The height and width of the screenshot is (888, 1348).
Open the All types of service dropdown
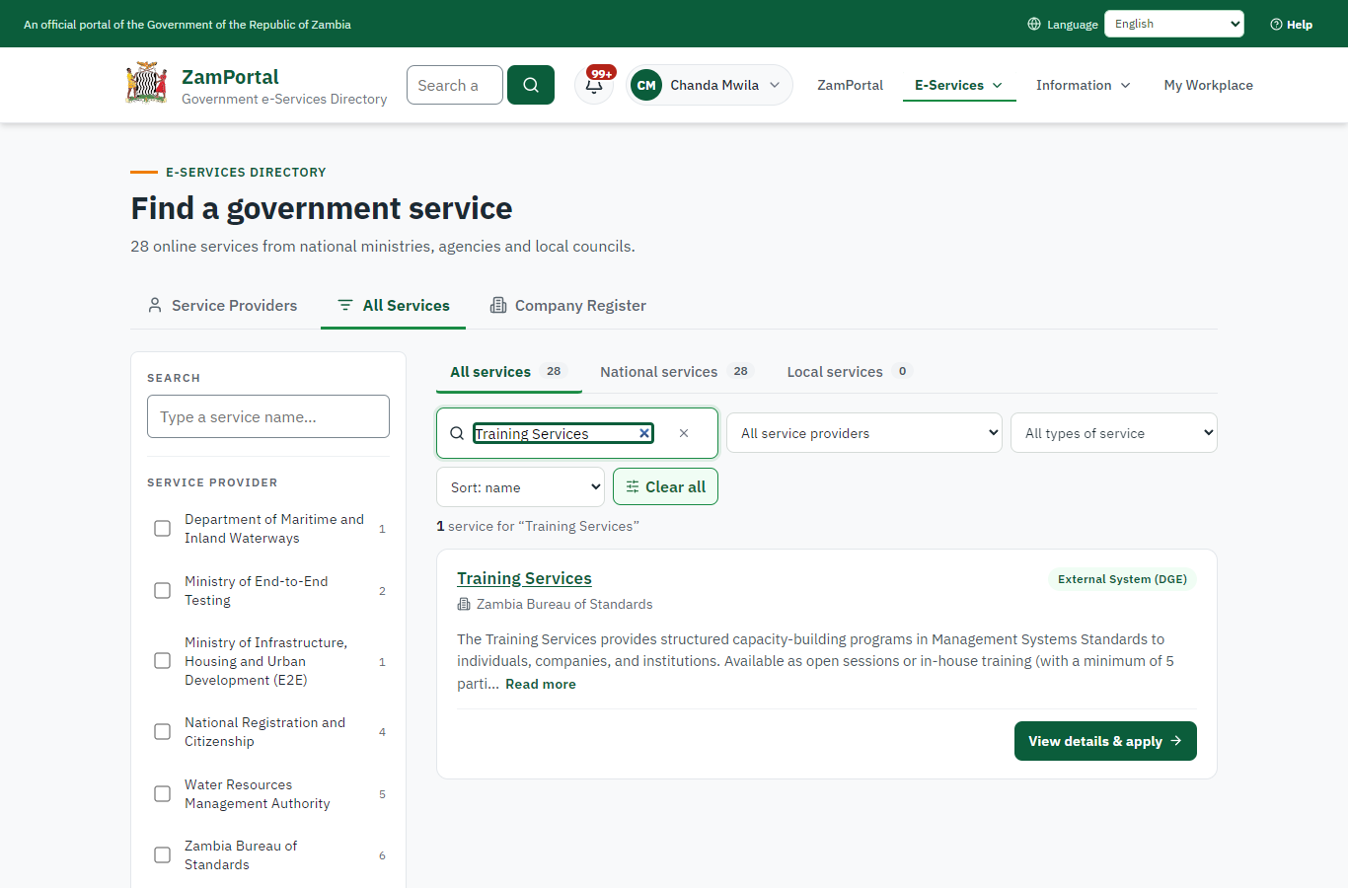click(1114, 433)
